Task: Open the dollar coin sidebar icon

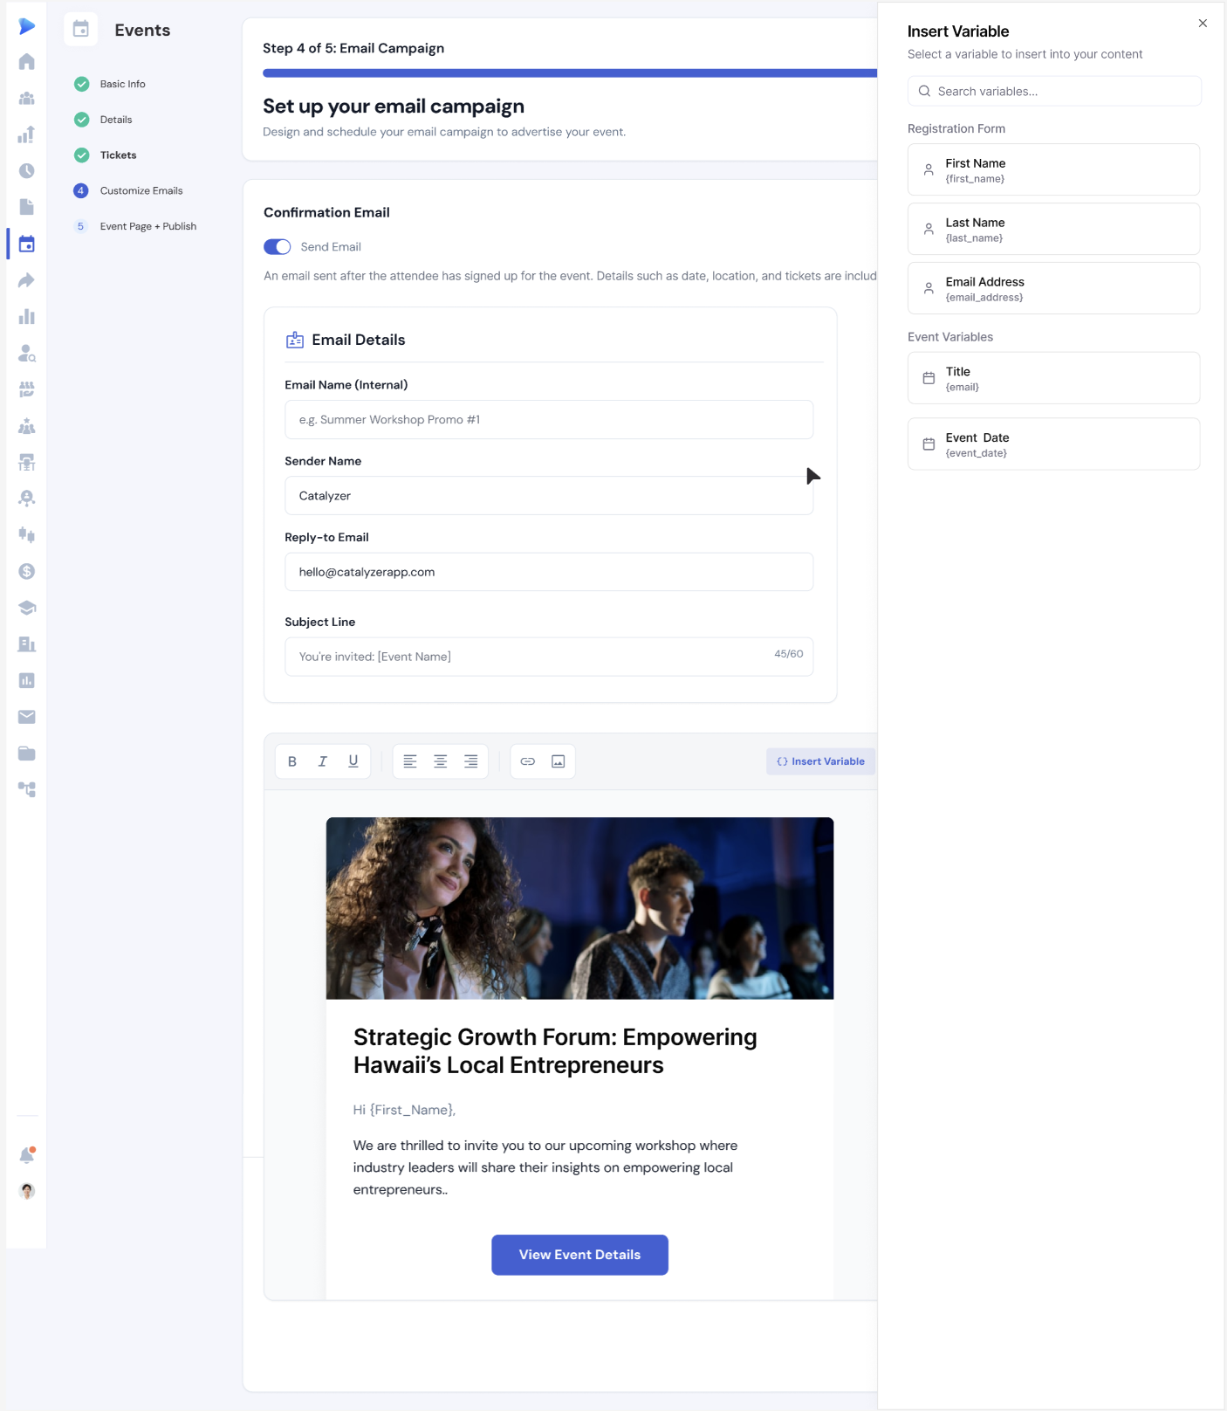Action: tap(27, 571)
